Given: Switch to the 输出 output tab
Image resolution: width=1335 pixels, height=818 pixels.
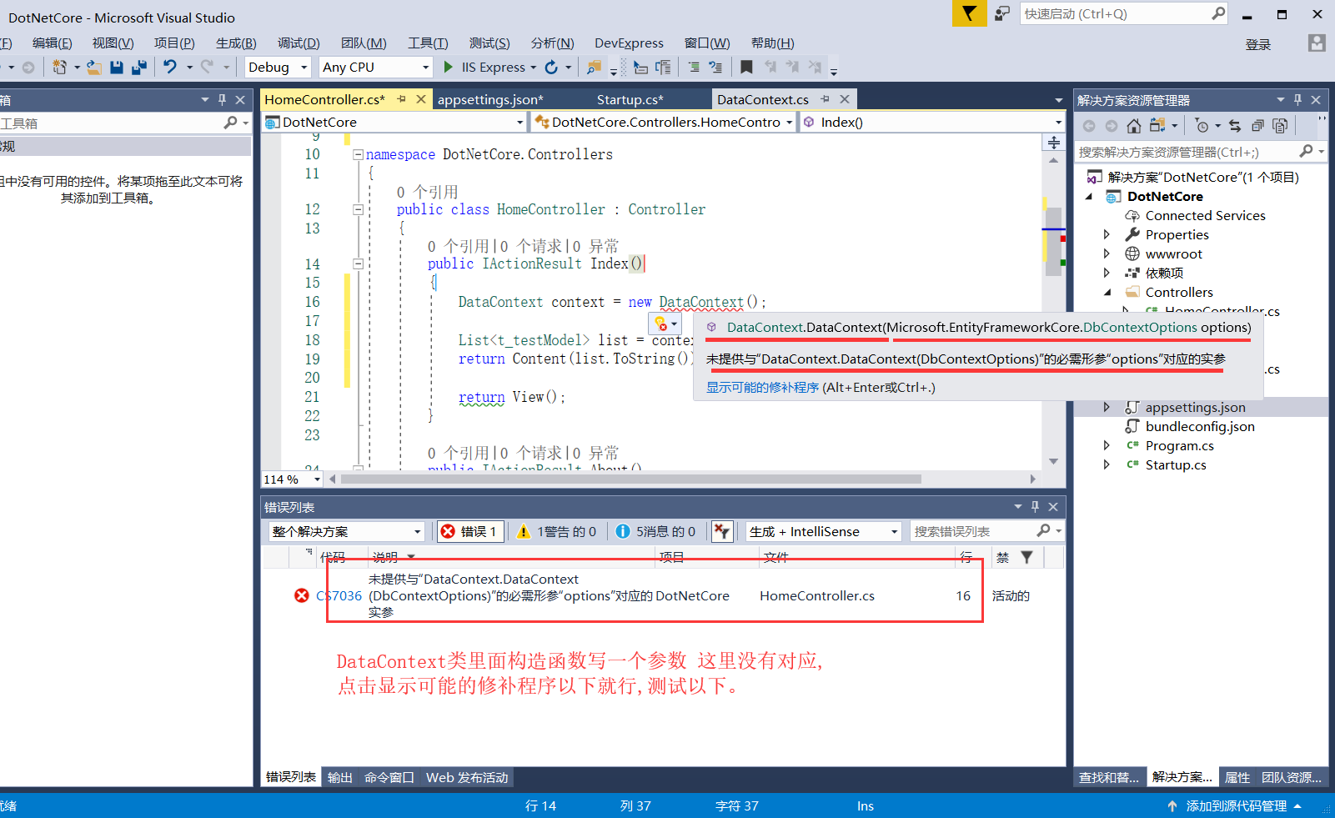Looking at the screenshot, I should (x=340, y=777).
